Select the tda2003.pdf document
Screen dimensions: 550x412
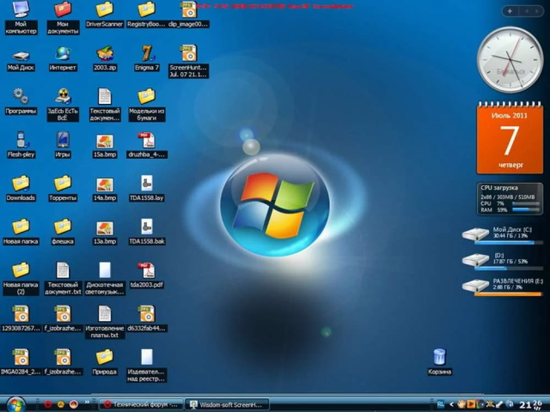click(x=147, y=275)
